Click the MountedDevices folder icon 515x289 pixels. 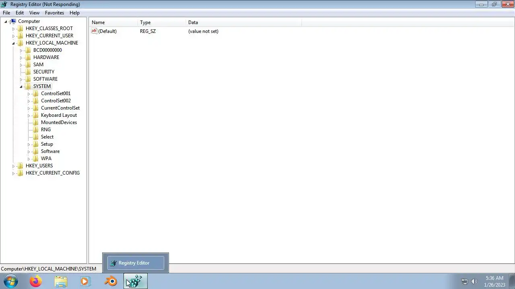[x=36, y=122]
